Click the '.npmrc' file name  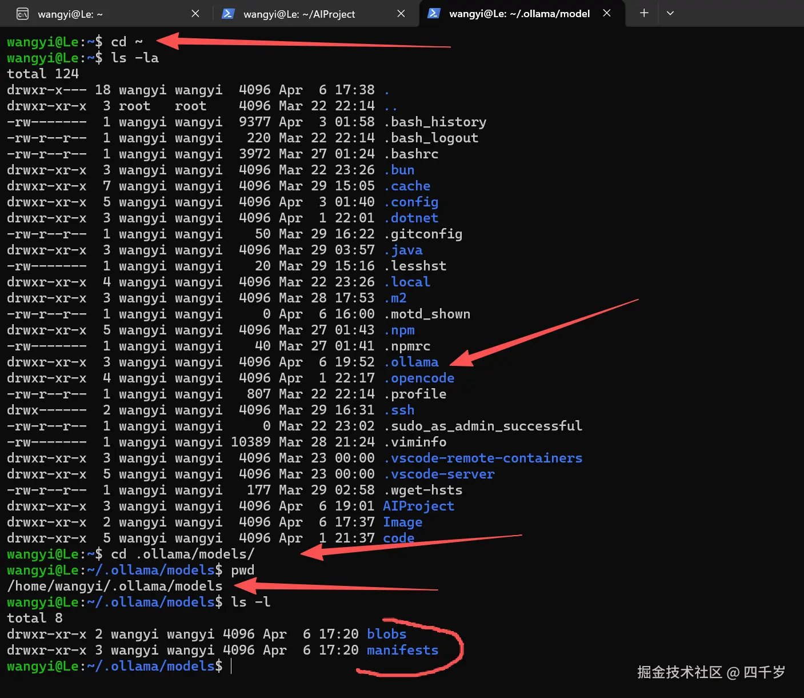click(x=407, y=346)
